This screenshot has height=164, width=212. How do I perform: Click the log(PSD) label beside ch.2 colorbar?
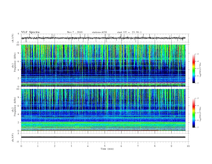click(x=200, y=114)
